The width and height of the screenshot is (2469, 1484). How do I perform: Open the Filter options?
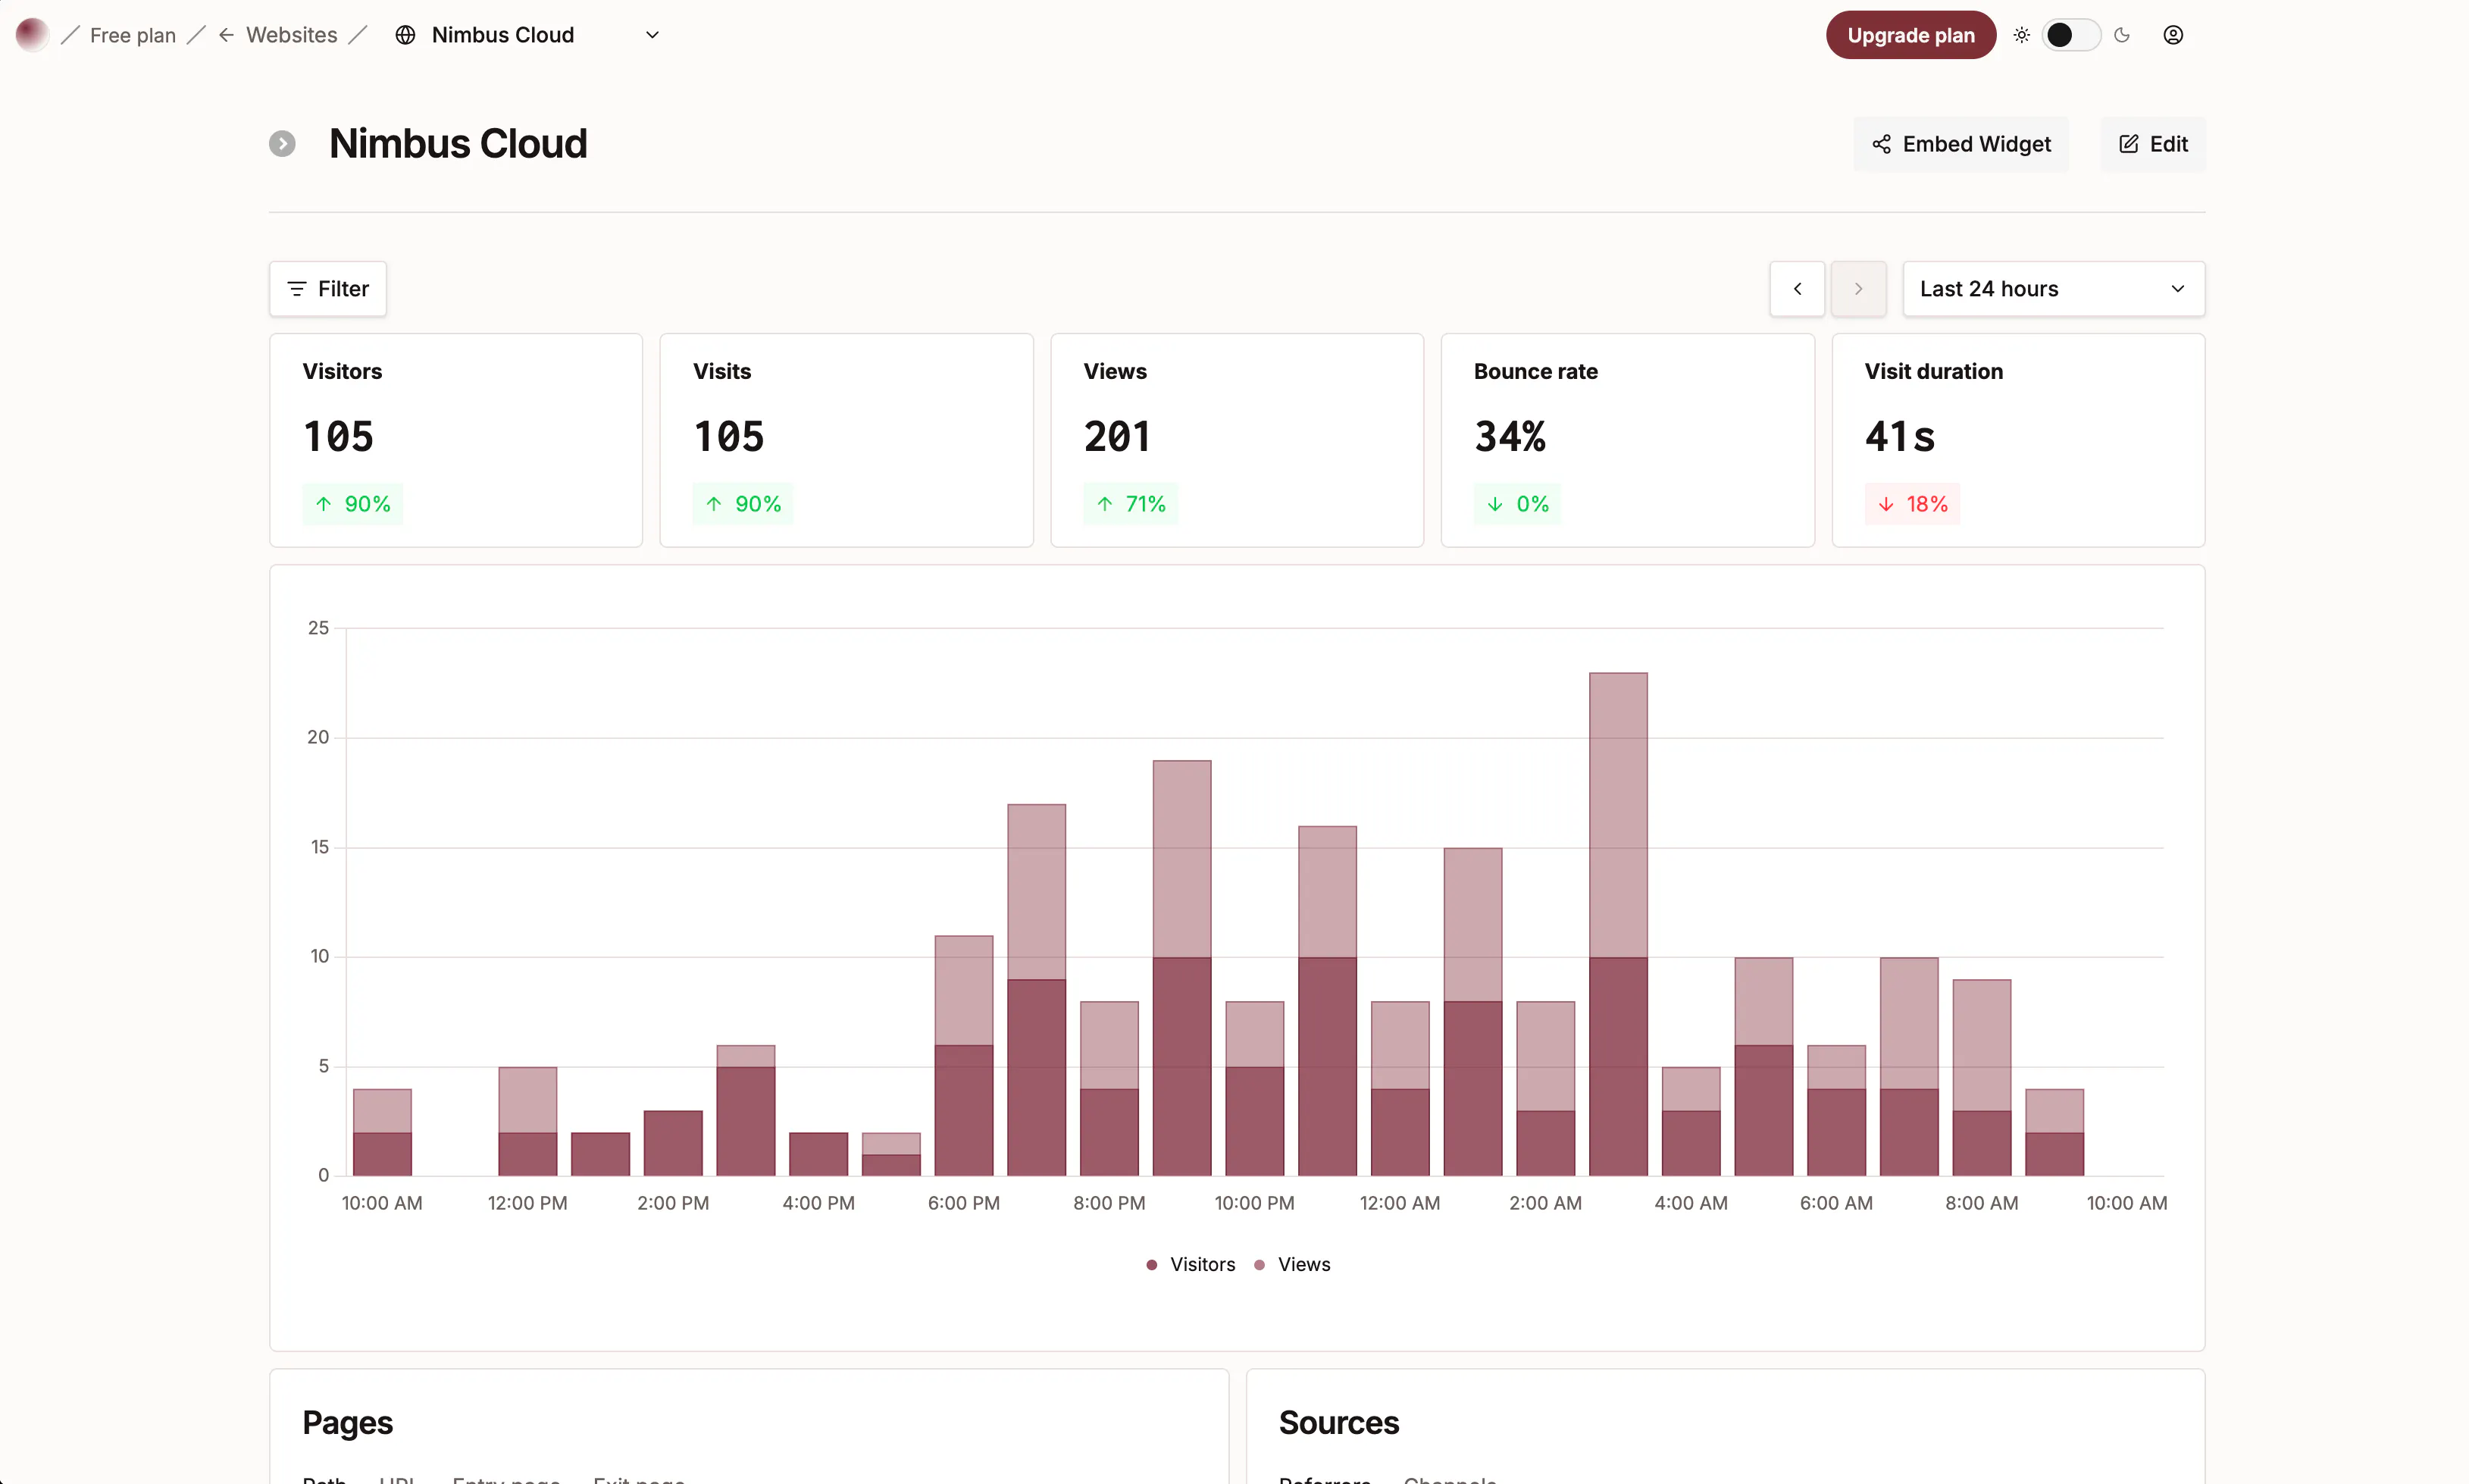coord(328,289)
